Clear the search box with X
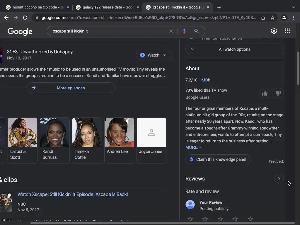The height and width of the screenshot is (225, 300). [x=171, y=31]
